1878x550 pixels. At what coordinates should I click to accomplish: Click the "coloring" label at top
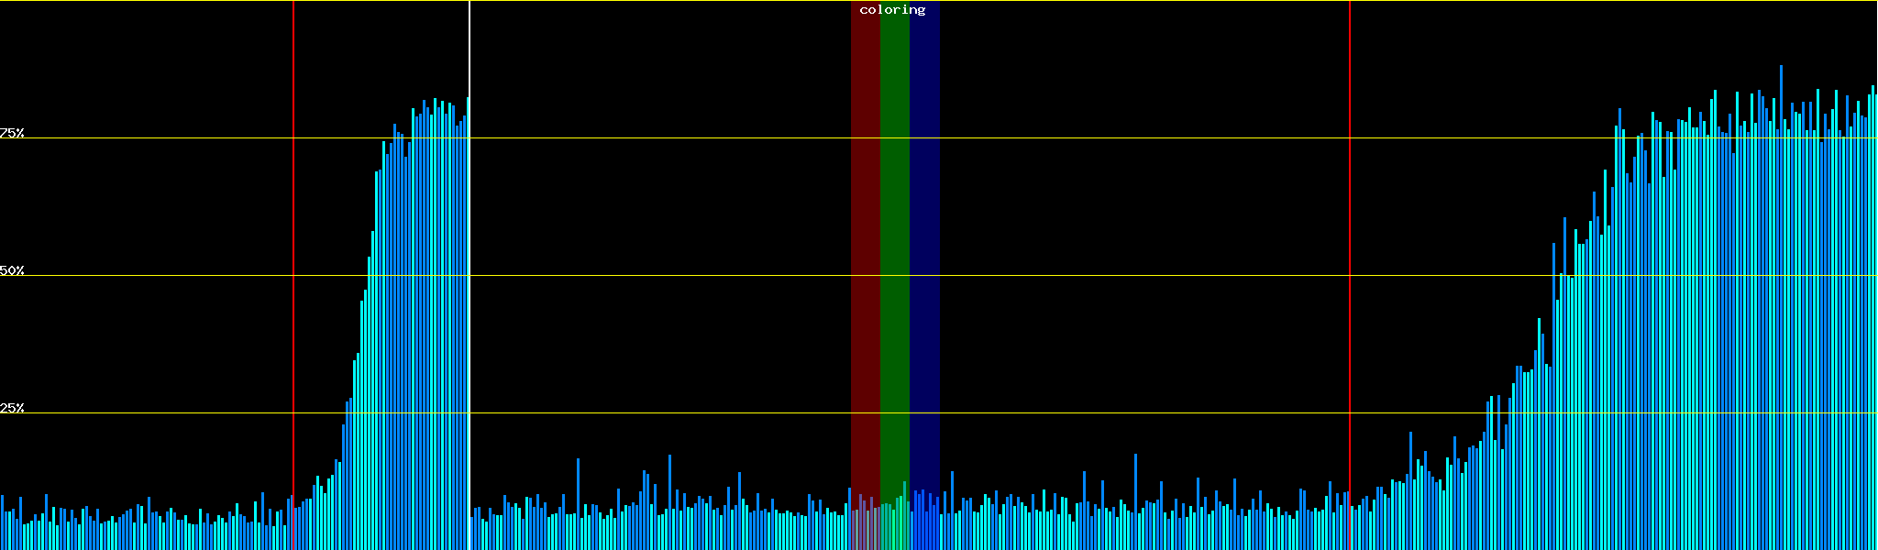click(x=892, y=10)
